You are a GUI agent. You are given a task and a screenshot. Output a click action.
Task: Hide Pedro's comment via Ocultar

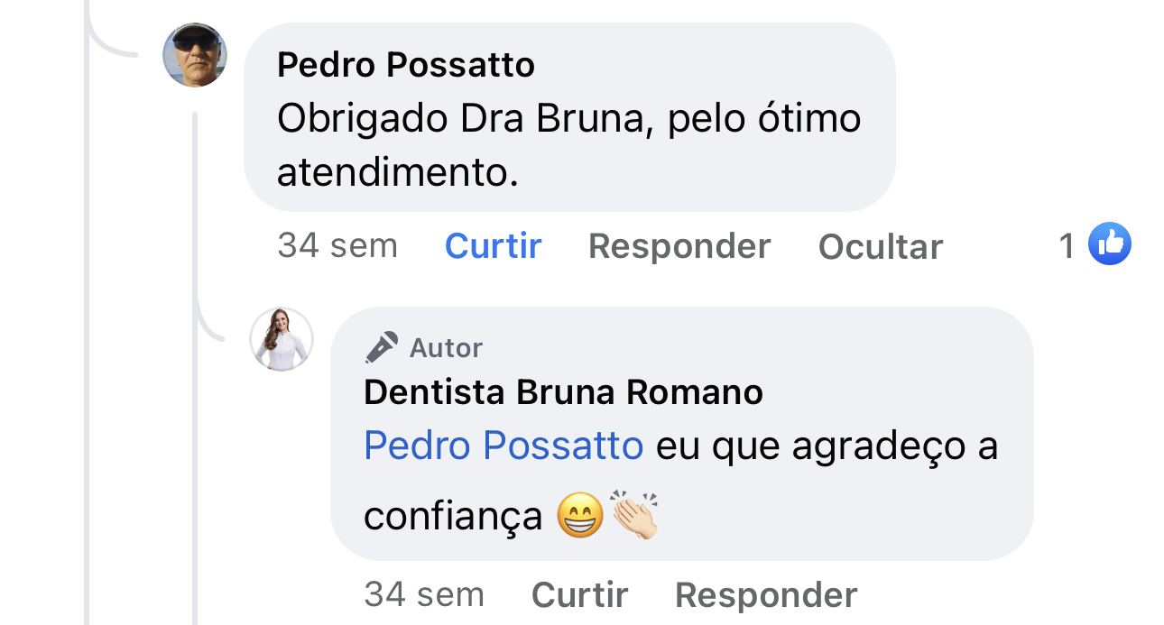coord(880,244)
